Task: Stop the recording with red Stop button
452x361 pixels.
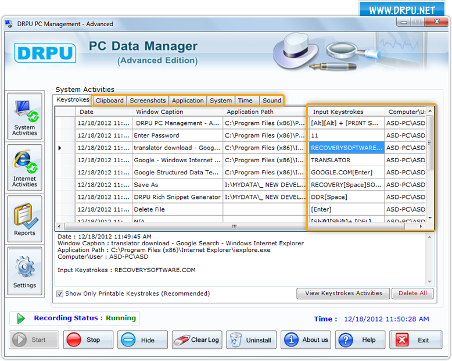Action: coord(88,339)
